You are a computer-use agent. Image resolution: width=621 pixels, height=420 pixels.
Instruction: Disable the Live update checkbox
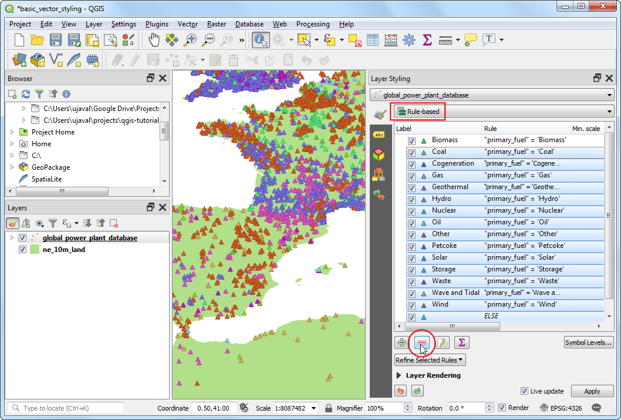[525, 391]
